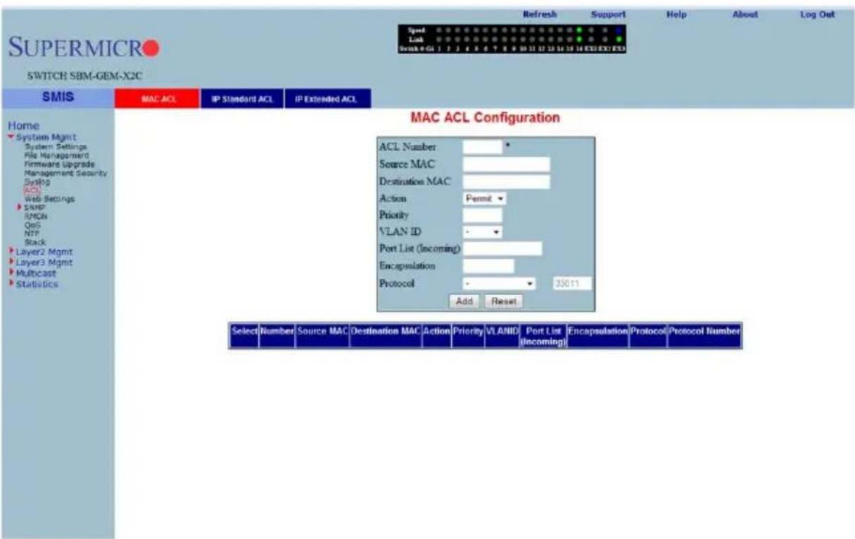Switch to the IP Standard ACL tab
This screenshot has height=539, width=855.
pos(241,100)
